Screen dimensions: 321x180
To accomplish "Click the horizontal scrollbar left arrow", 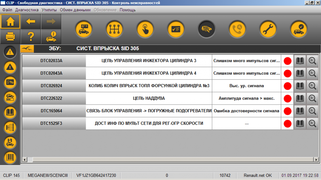I will point(25,159).
